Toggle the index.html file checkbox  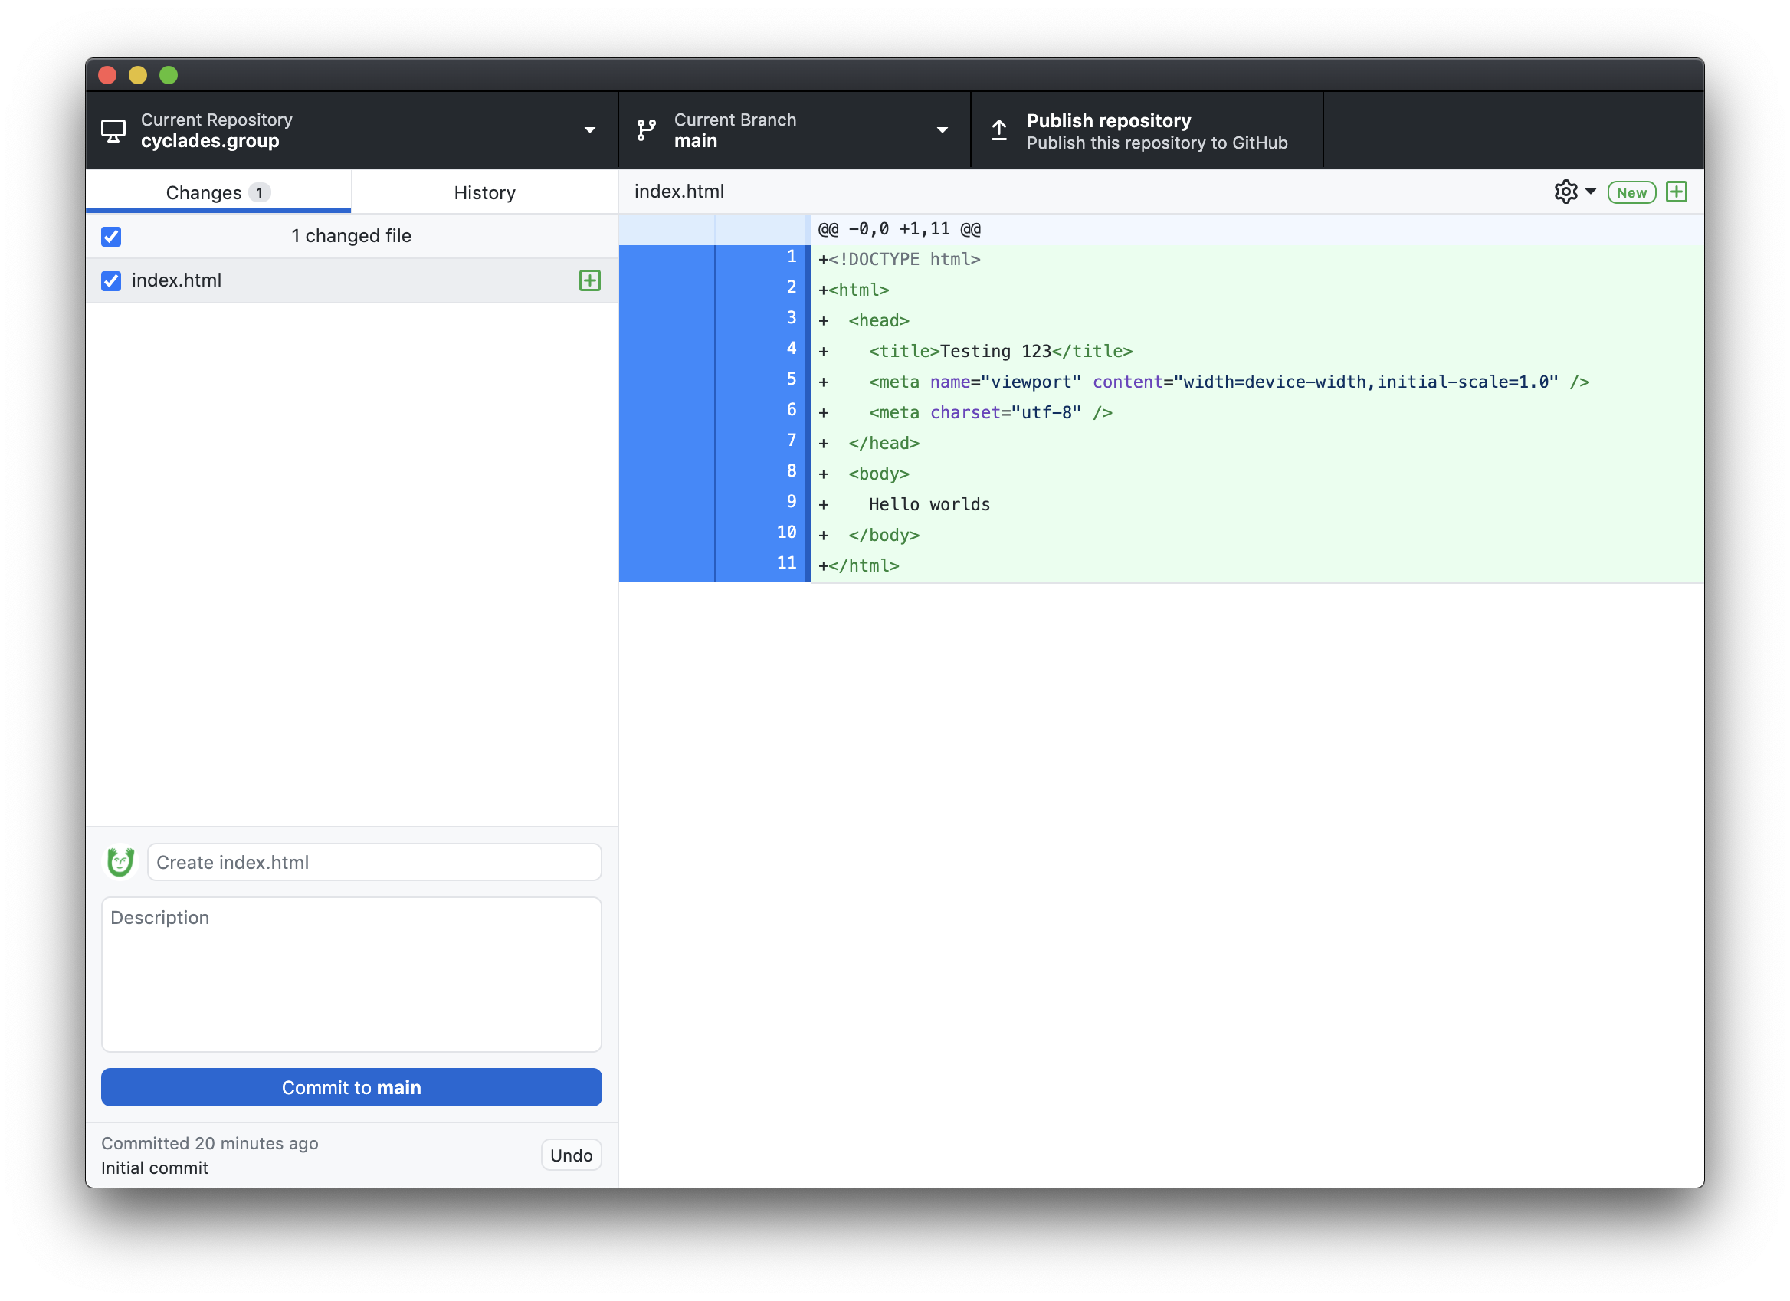click(x=111, y=281)
